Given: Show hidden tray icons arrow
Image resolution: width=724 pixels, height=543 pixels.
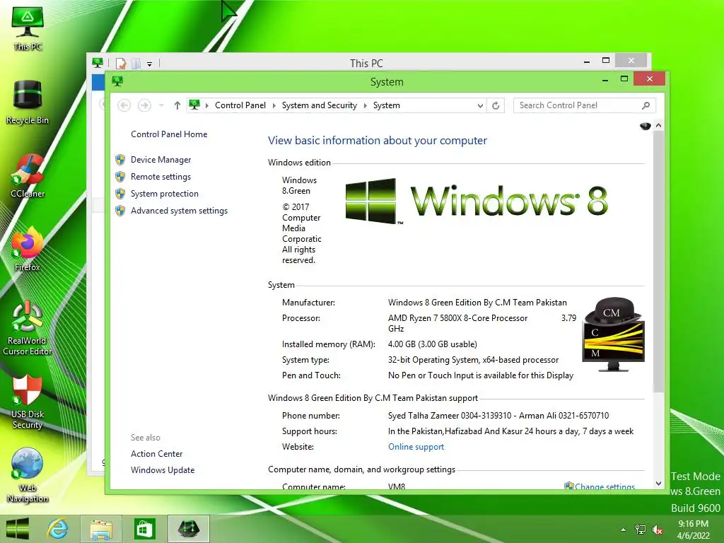Looking at the screenshot, I should [624, 530].
